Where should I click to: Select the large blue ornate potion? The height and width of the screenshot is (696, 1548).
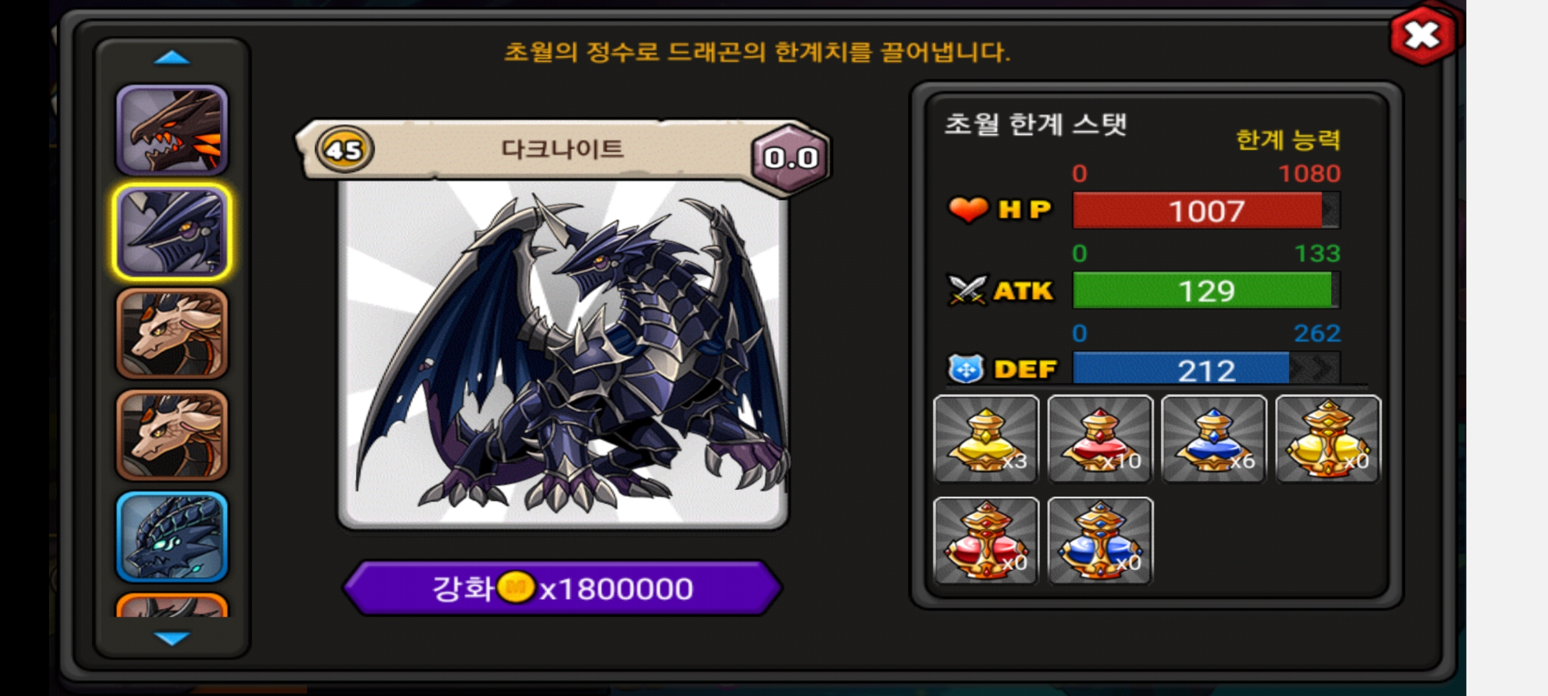point(1100,541)
